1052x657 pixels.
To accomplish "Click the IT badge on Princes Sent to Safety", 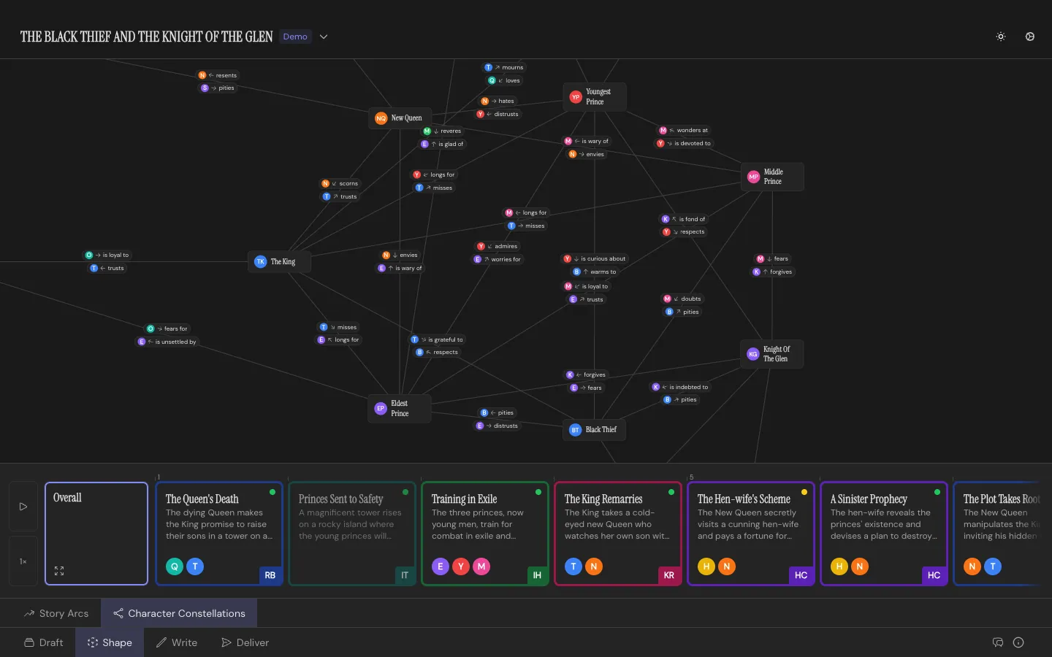I will [404, 575].
